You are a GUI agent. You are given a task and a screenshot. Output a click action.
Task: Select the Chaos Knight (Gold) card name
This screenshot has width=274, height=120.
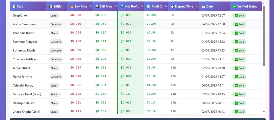tap(26, 112)
